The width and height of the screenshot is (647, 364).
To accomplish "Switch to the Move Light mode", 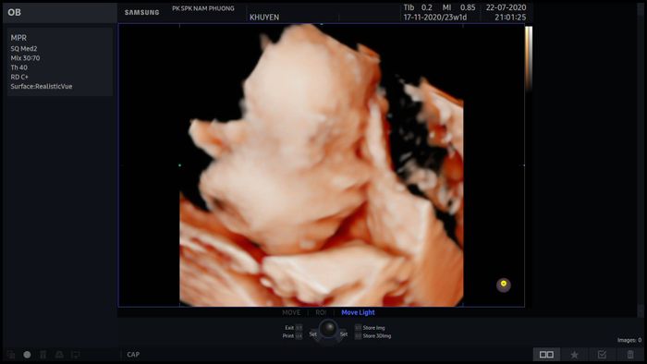I will (x=358, y=312).
